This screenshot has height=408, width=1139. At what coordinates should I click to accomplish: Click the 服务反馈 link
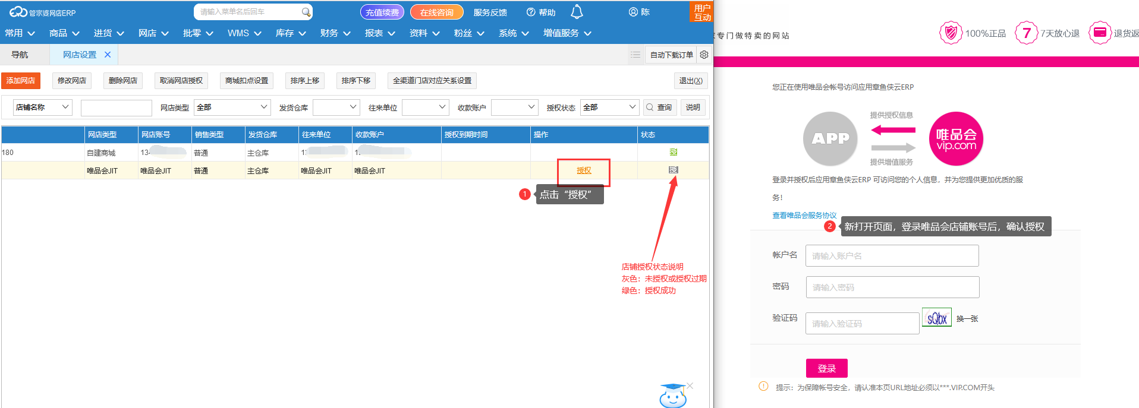click(490, 12)
